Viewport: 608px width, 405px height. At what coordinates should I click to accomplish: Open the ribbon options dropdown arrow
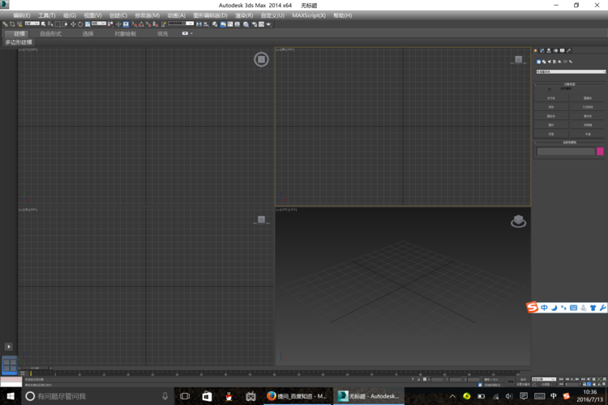coord(191,34)
